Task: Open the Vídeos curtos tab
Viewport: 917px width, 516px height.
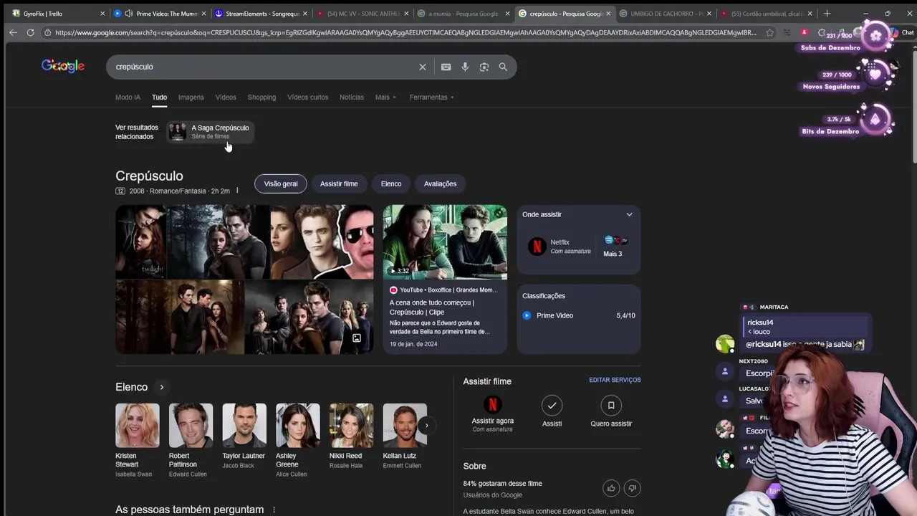Action: (307, 97)
